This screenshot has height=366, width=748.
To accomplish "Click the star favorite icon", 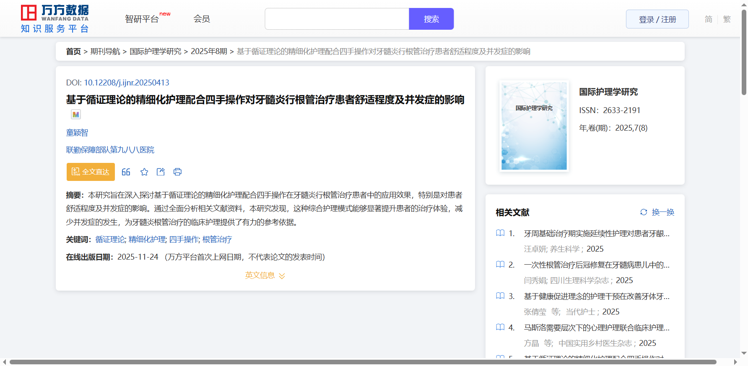I will 144,172.
